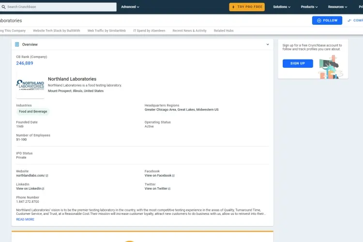Open the Advanced search dropdown

(x=130, y=7)
